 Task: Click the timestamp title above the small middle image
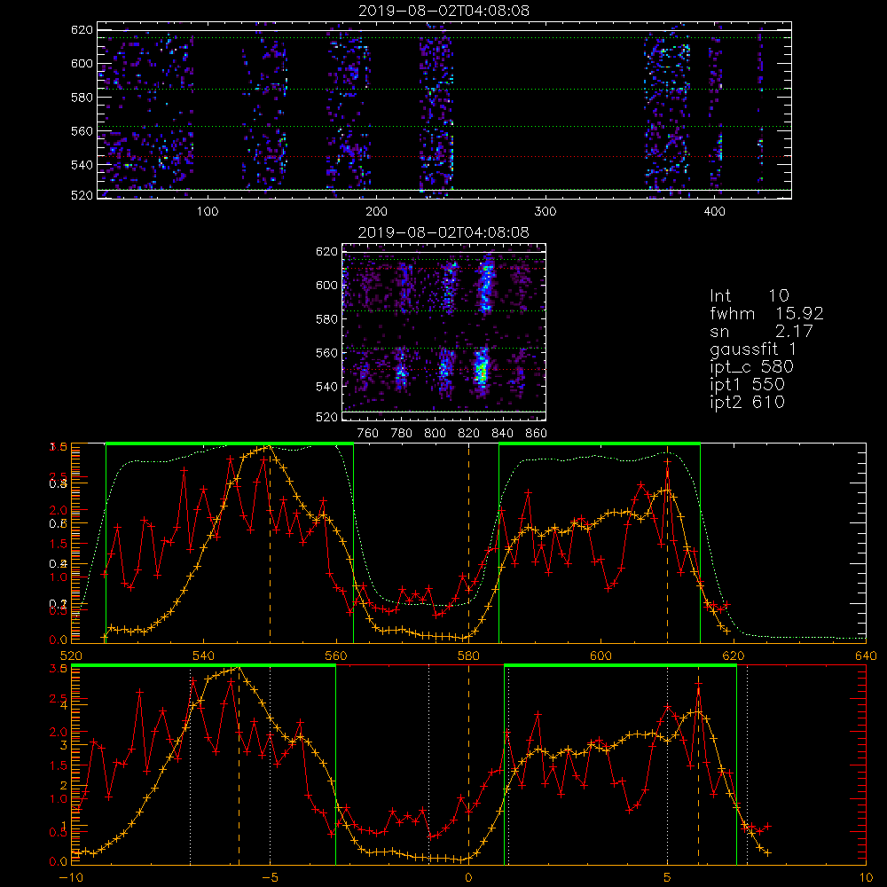click(x=443, y=232)
